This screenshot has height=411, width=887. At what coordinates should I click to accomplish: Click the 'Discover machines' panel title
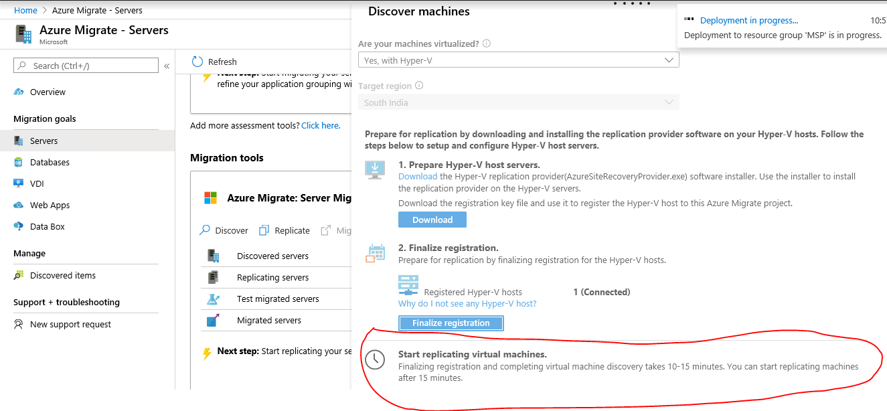[x=419, y=11]
